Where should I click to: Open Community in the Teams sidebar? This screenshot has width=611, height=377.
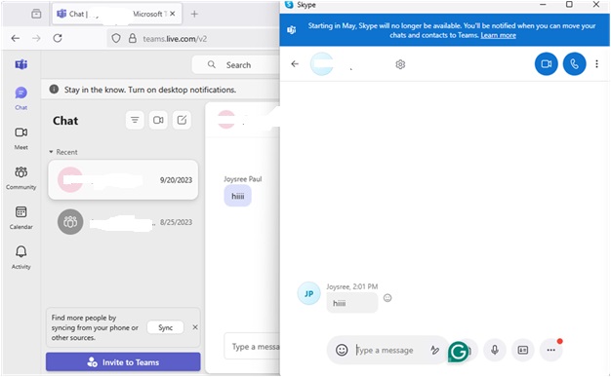[21, 178]
